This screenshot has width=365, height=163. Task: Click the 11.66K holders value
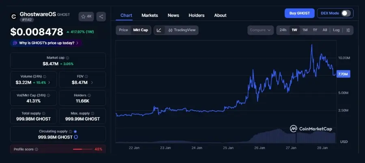tap(82, 101)
